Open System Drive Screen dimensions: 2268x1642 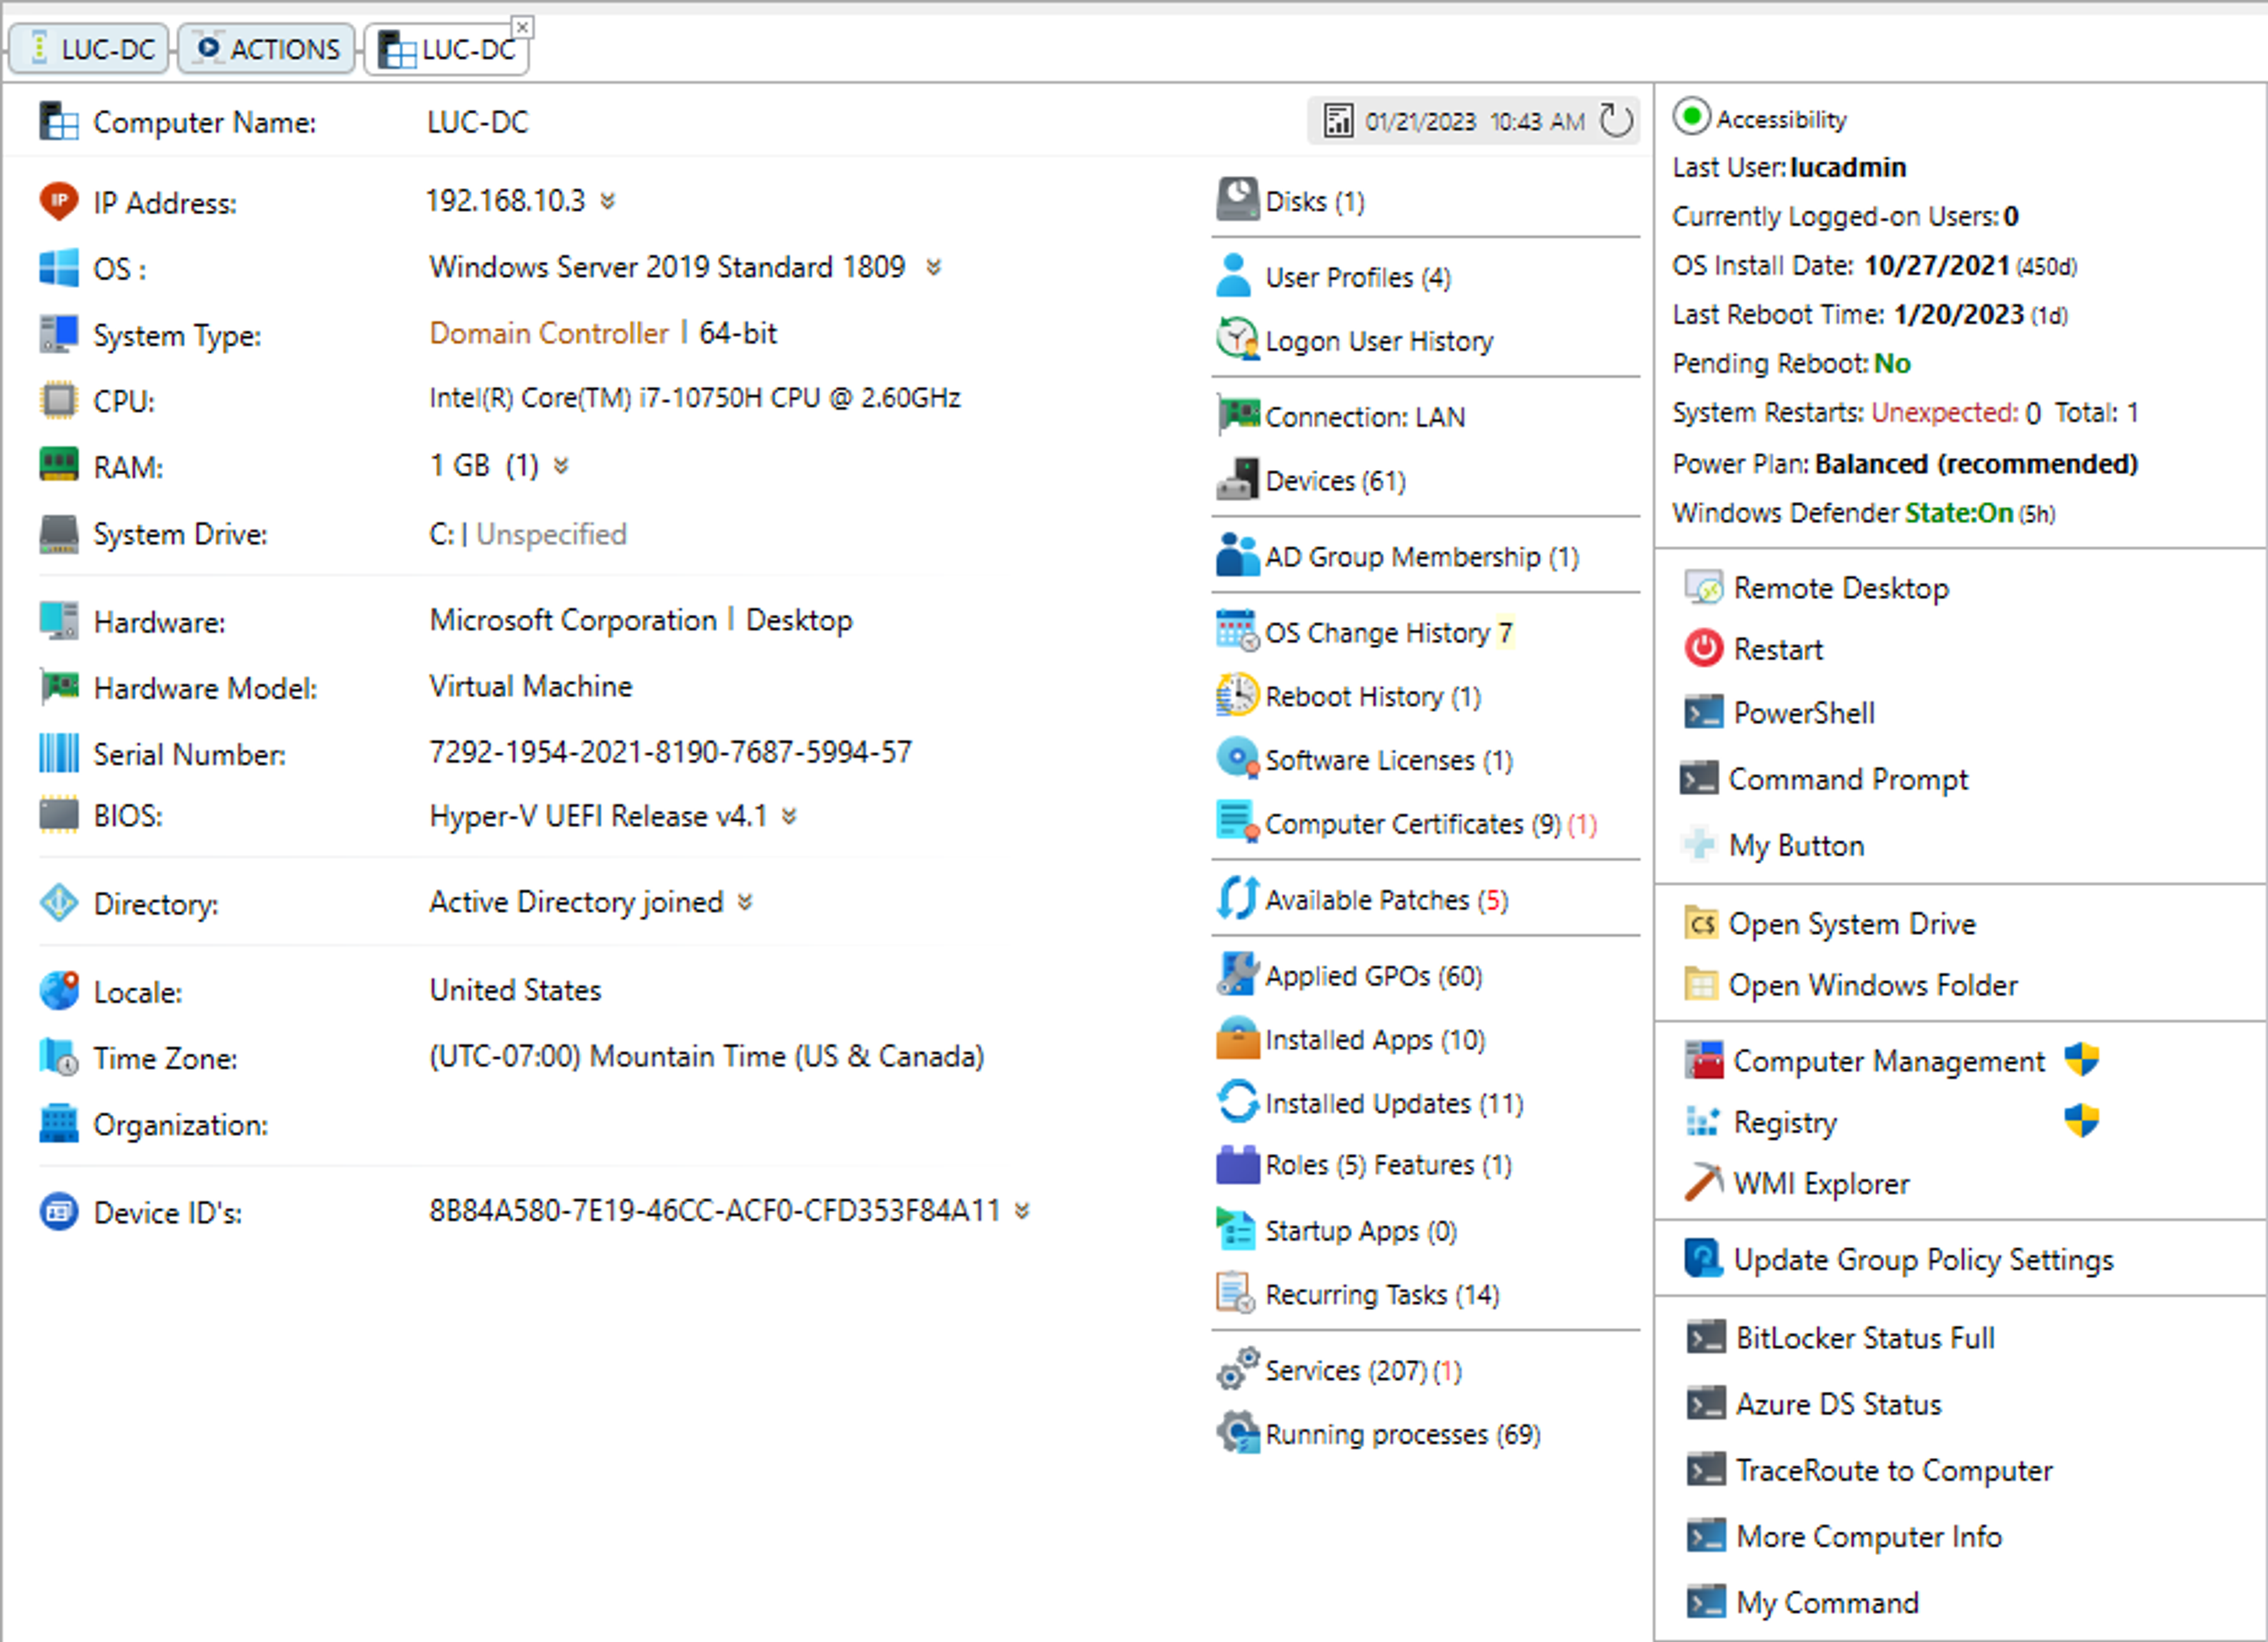[x=1831, y=923]
